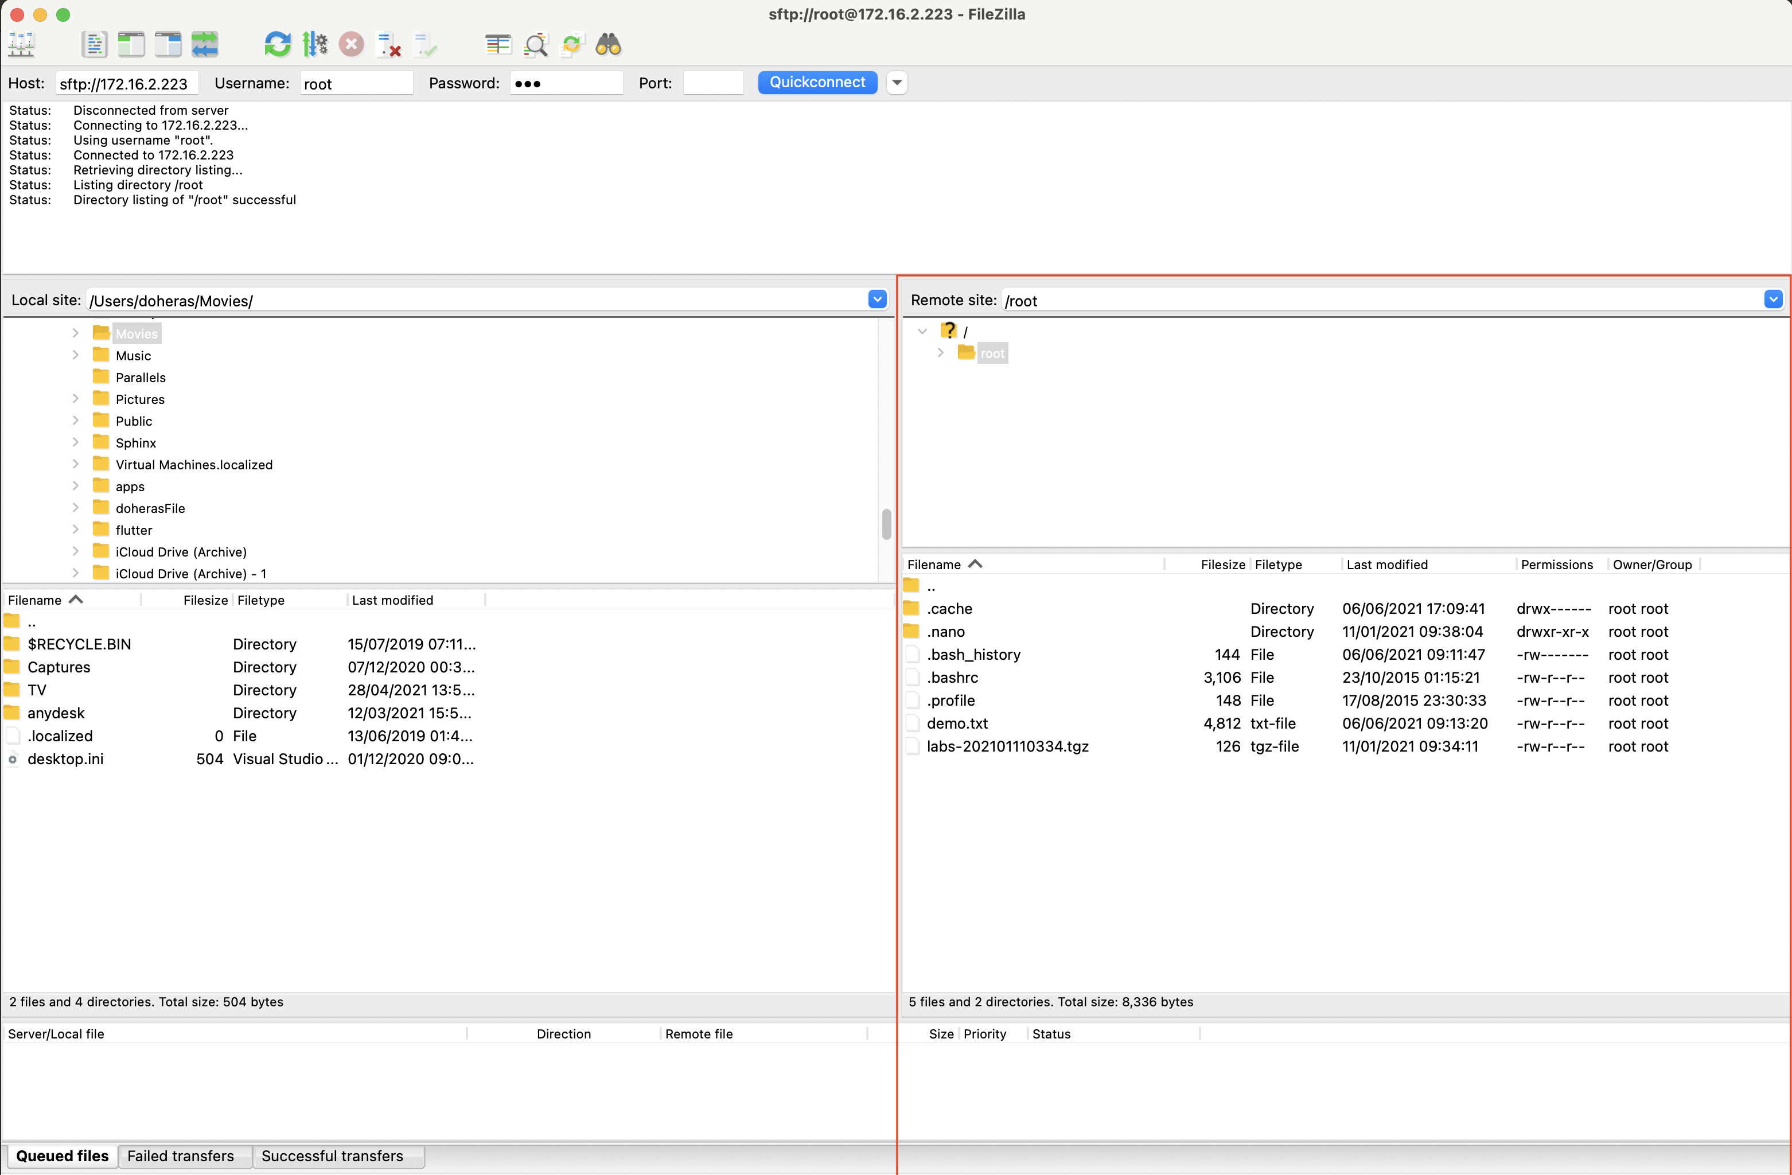Select Virtual Machines.localized folder
This screenshot has height=1175, width=1792.
[193, 465]
